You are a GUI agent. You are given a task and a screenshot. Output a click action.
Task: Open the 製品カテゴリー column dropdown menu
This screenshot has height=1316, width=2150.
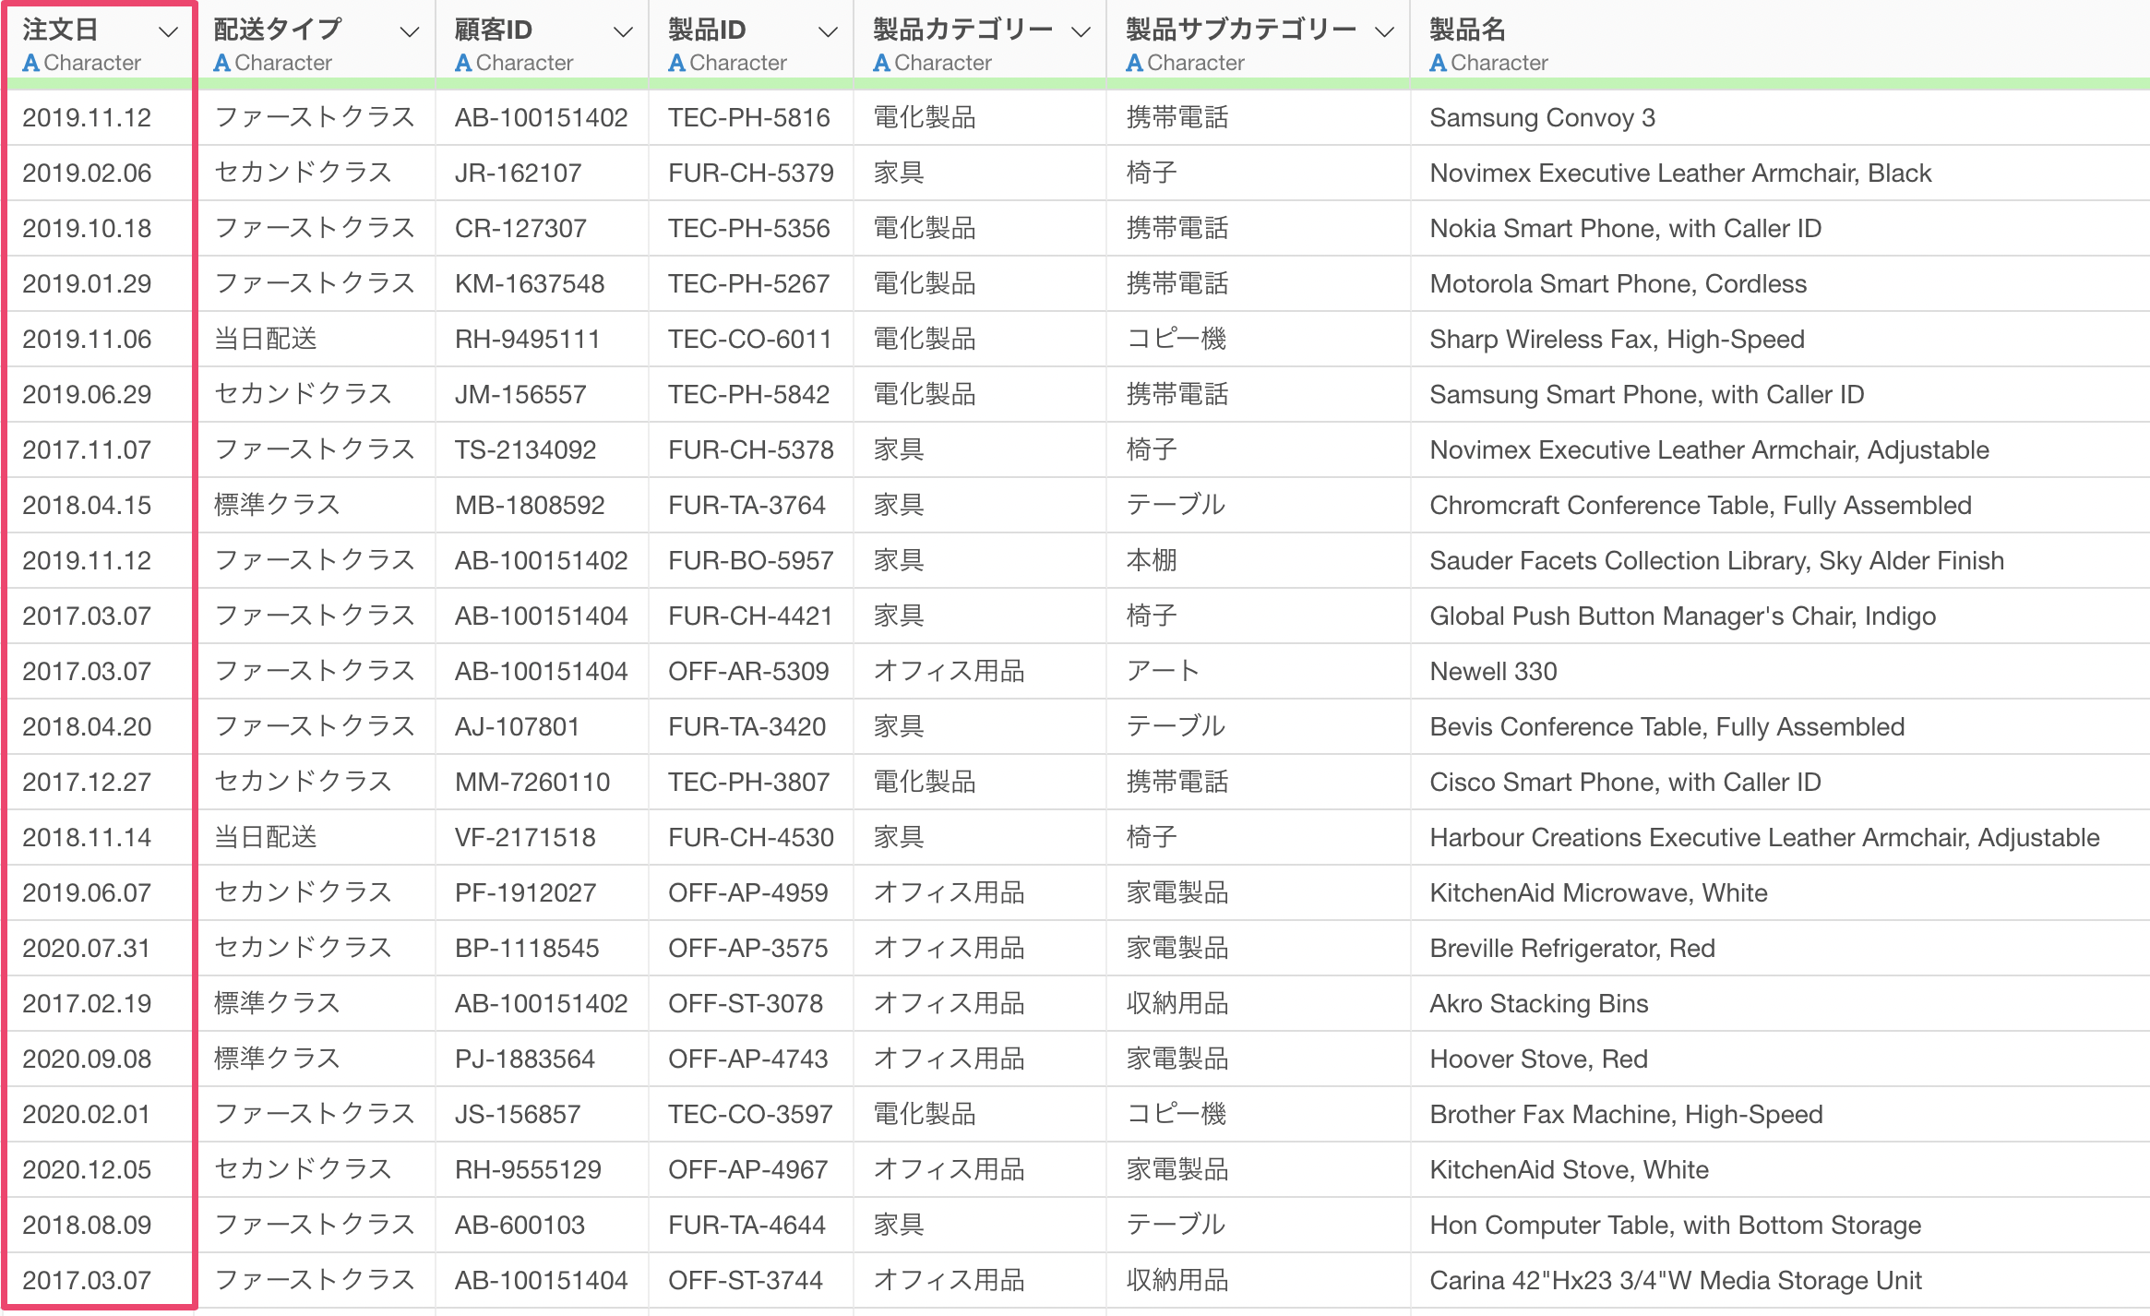[x=1081, y=32]
